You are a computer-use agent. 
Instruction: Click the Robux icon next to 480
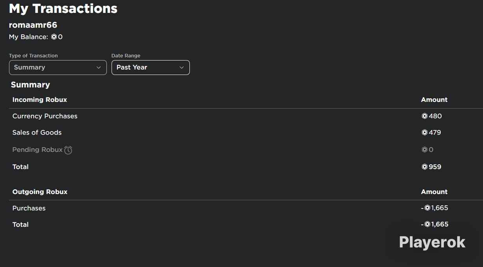424,116
